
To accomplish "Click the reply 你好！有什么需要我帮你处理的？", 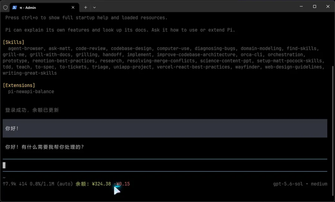I will [x=45, y=147].
